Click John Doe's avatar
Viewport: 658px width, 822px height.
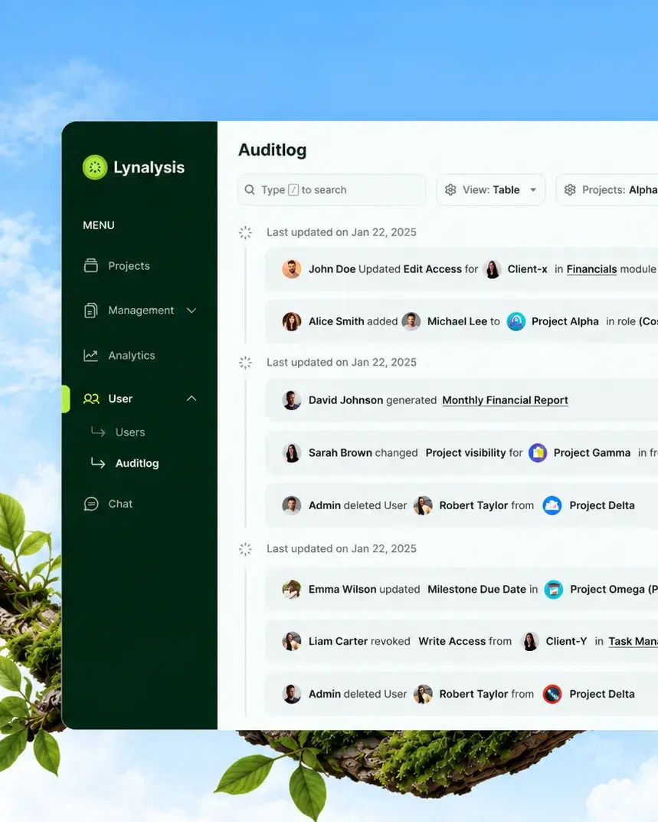pyautogui.click(x=292, y=269)
